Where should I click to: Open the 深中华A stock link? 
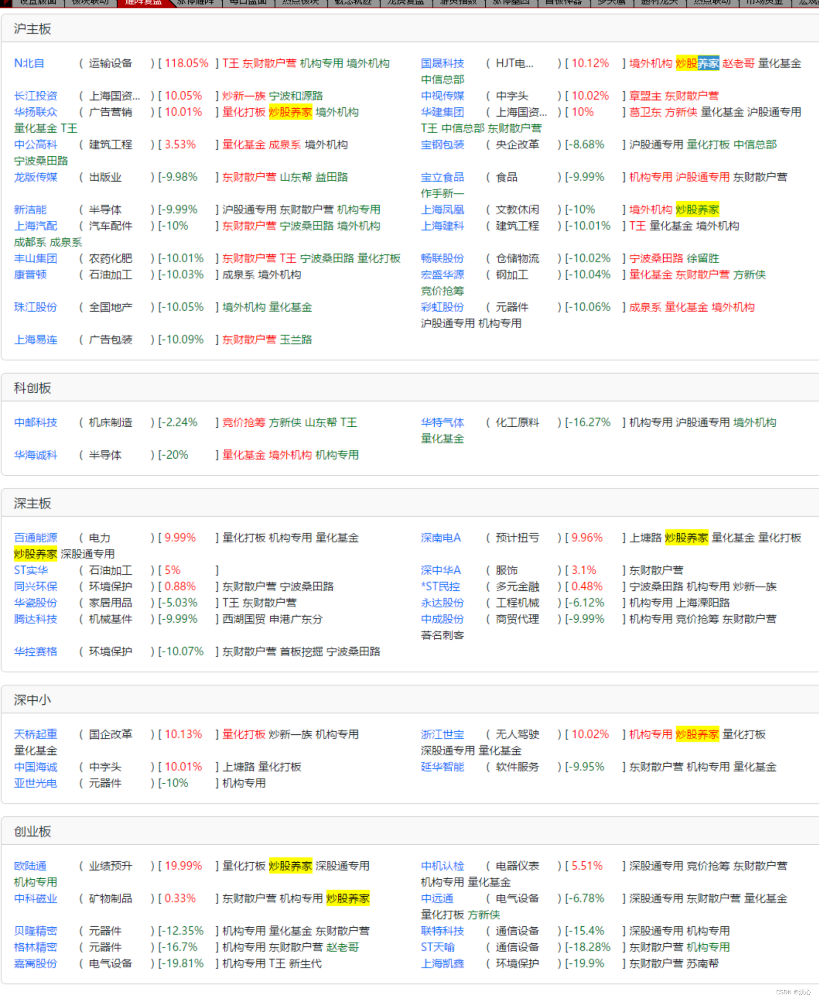(441, 570)
